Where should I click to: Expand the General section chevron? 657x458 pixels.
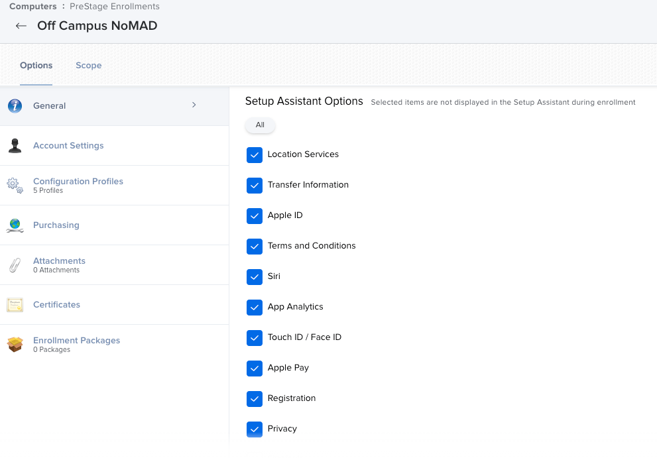(194, 105)
